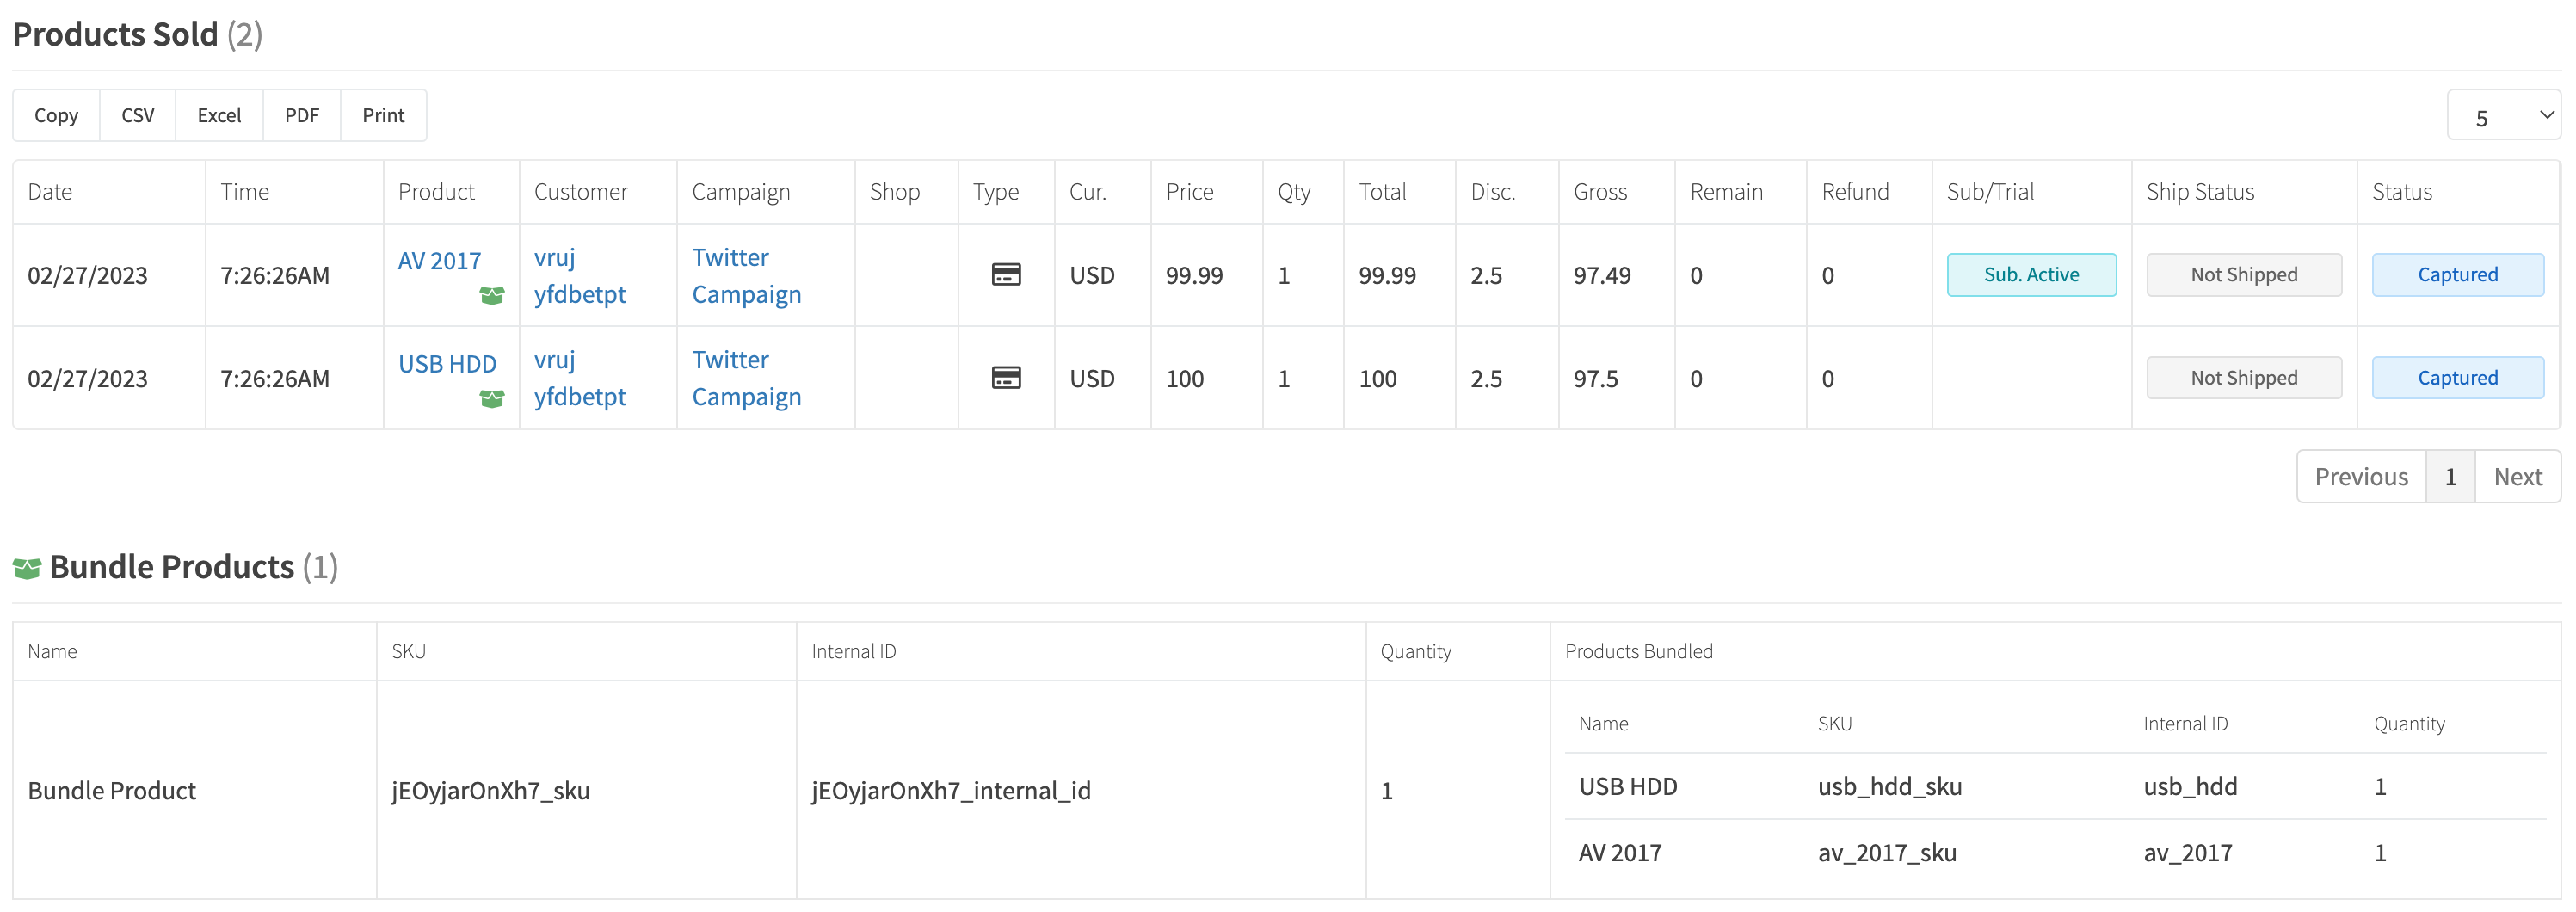Viewport: 2576px width, 912px height.
Task: Print the Products Sold table
Action: pyautogui.click(x=384, y=115)
